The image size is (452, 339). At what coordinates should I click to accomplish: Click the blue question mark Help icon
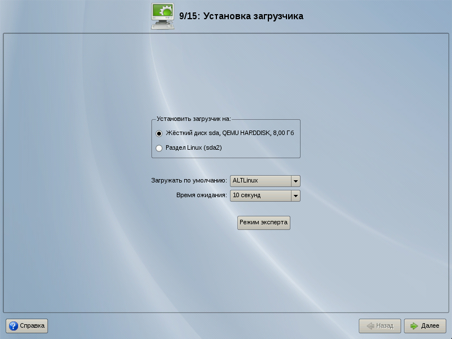(x=14, y=326)
